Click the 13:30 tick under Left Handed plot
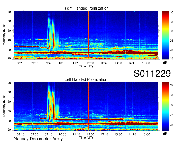 [118, 134]
